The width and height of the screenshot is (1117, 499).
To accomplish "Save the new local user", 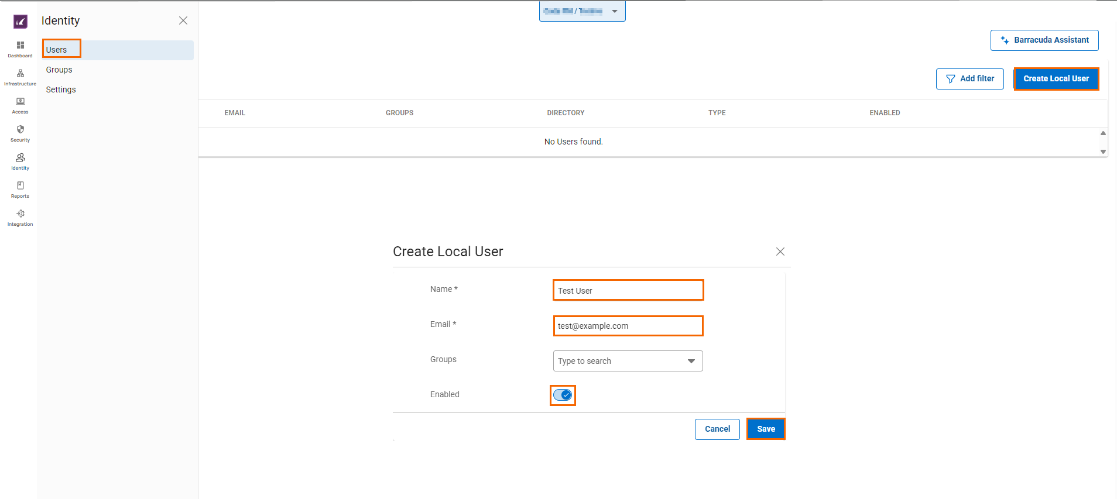I will pos(765,429).
